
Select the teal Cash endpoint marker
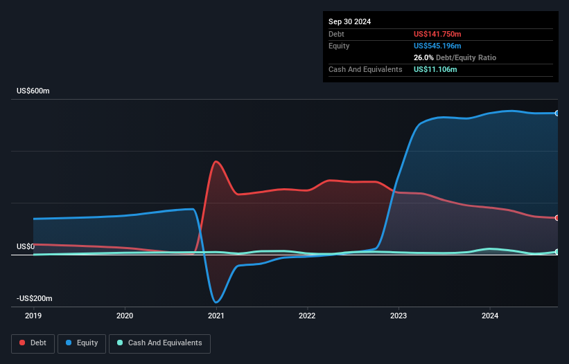coord(557,252)
